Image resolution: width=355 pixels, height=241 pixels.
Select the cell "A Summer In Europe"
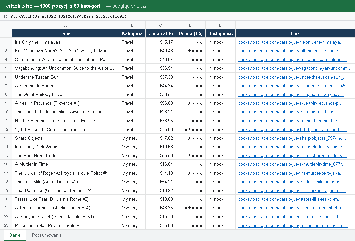tap(66, 86)
